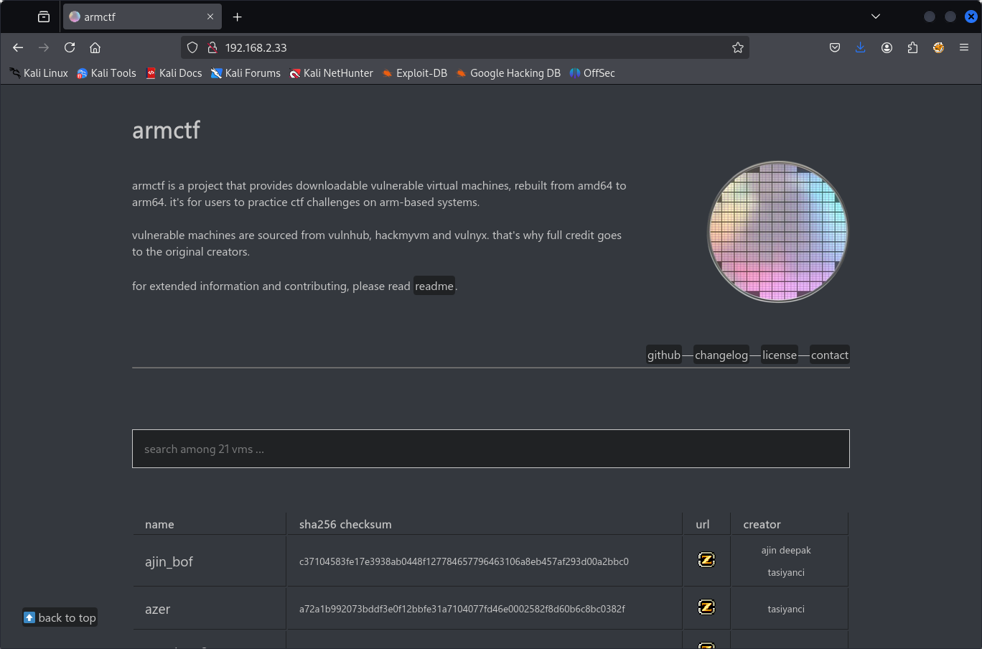Open the Kali Tools bookmark
Viewport: 982px width, 649px height.
tap(106, 73)
